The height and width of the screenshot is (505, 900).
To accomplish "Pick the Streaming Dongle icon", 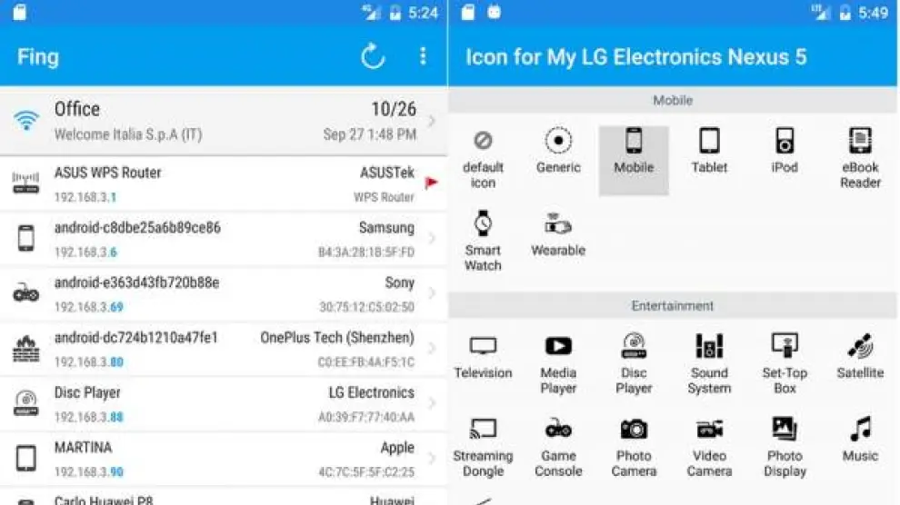I will pyautogui.click(x=483, y=446).
